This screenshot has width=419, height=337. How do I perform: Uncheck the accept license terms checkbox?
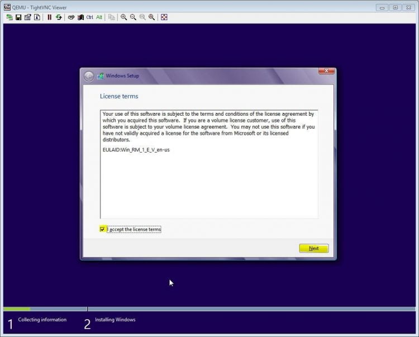102,229
